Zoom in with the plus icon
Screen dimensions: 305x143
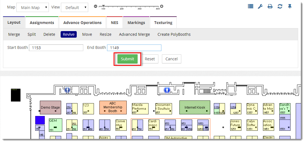[x=161, y=6]
